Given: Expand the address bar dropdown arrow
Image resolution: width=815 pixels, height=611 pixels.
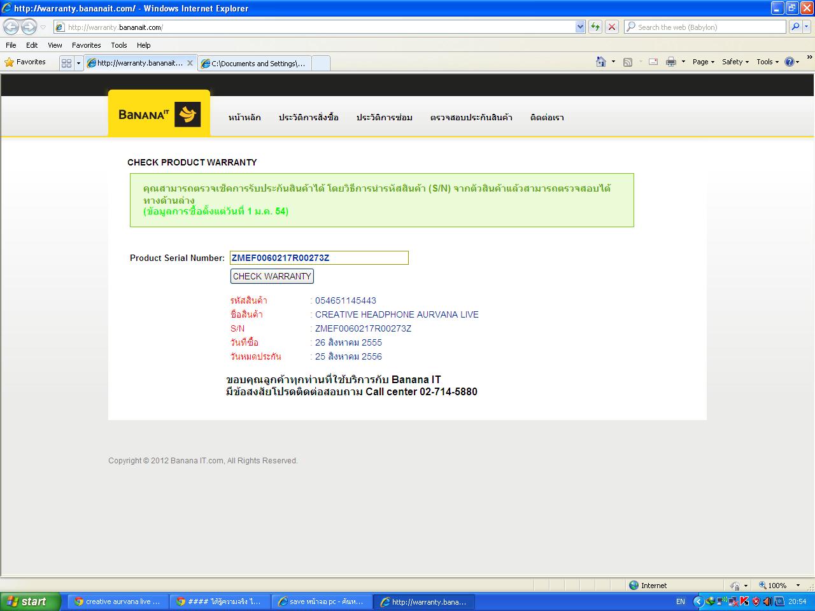Looking at the screenshot, I should [x=580, y=27].
